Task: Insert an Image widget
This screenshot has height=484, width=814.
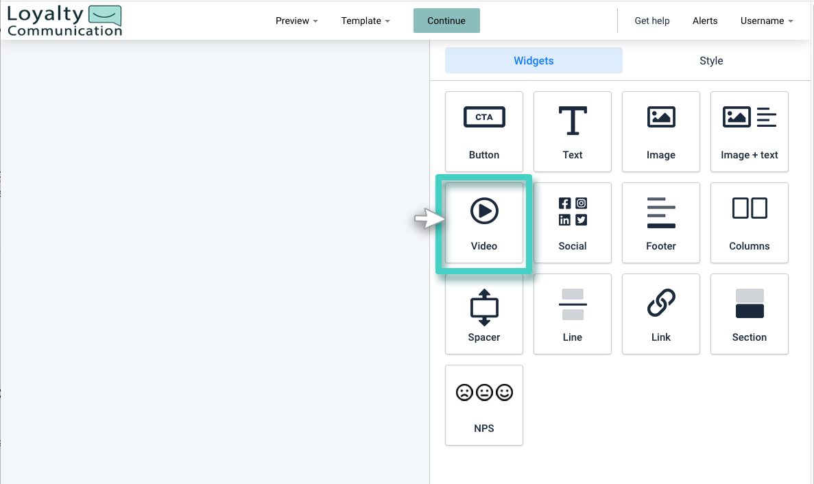Action: click(661, 132)
